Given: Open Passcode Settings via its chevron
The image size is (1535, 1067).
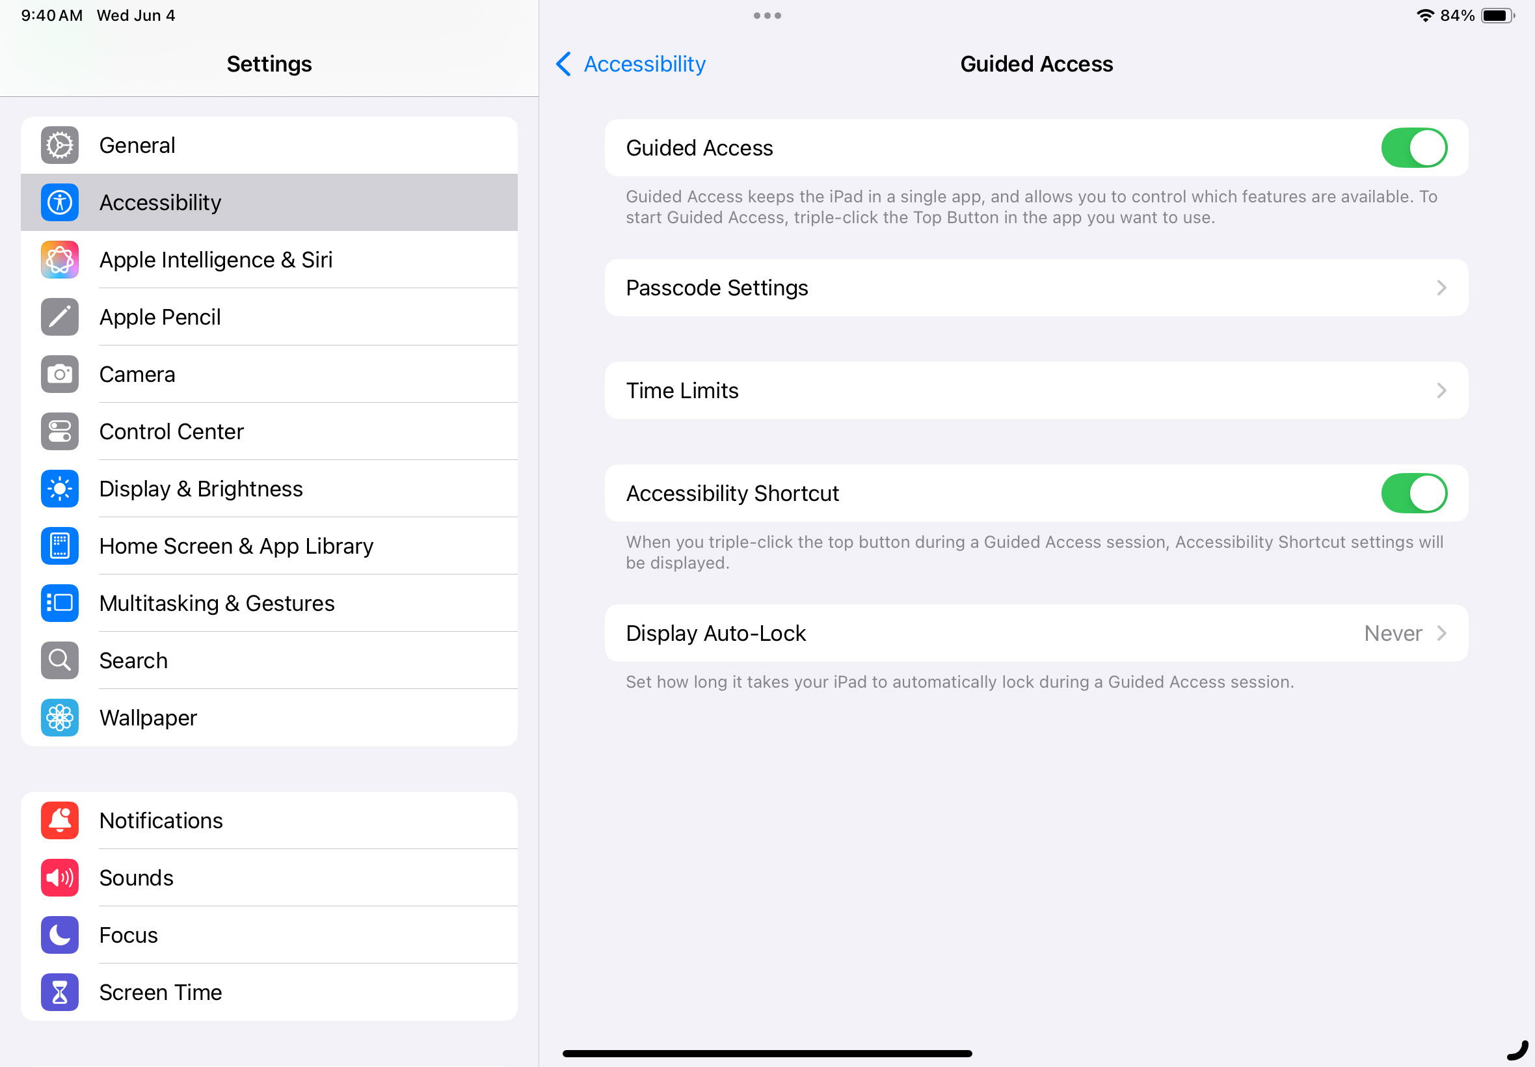Looking at the screenshot, I should 1441,288.
